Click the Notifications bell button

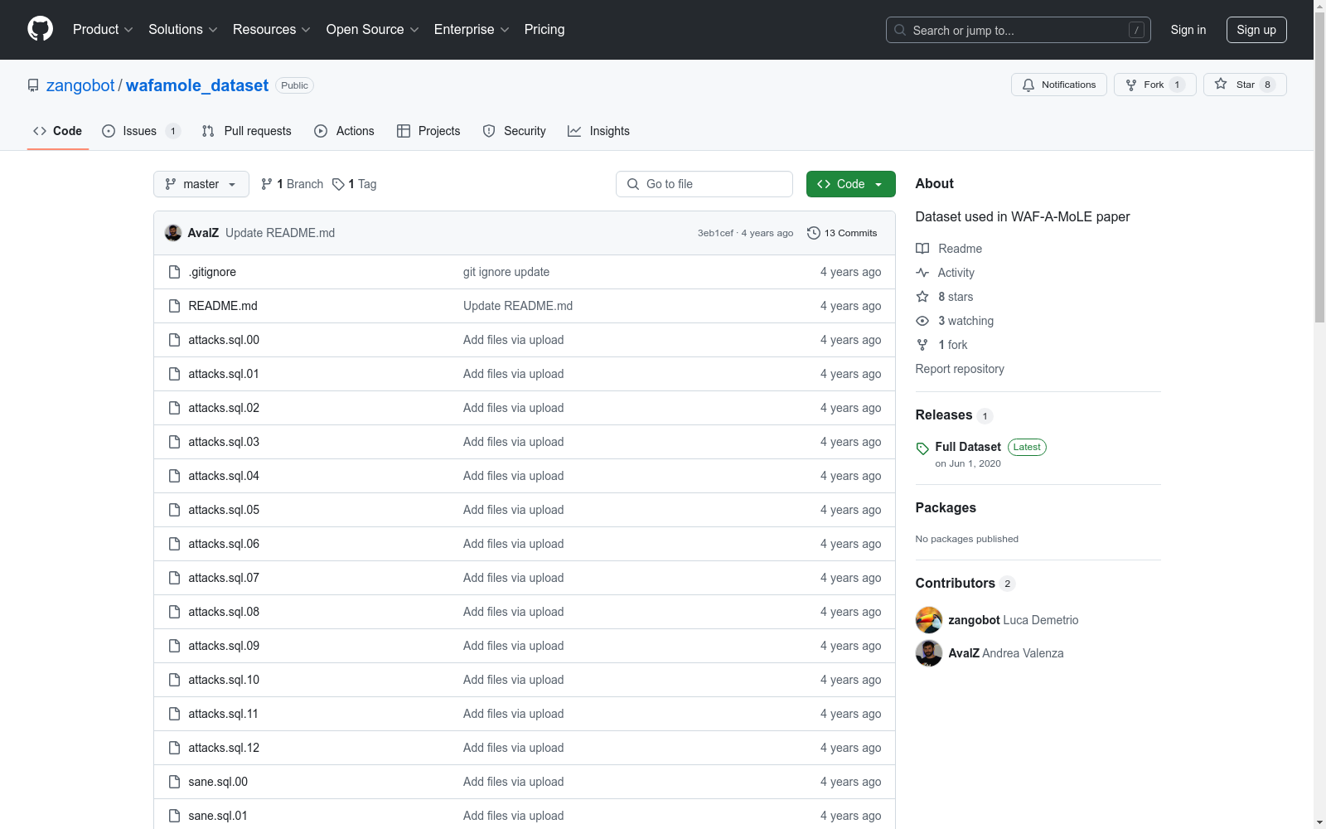pyautogui.click(x=1058, y=85)
